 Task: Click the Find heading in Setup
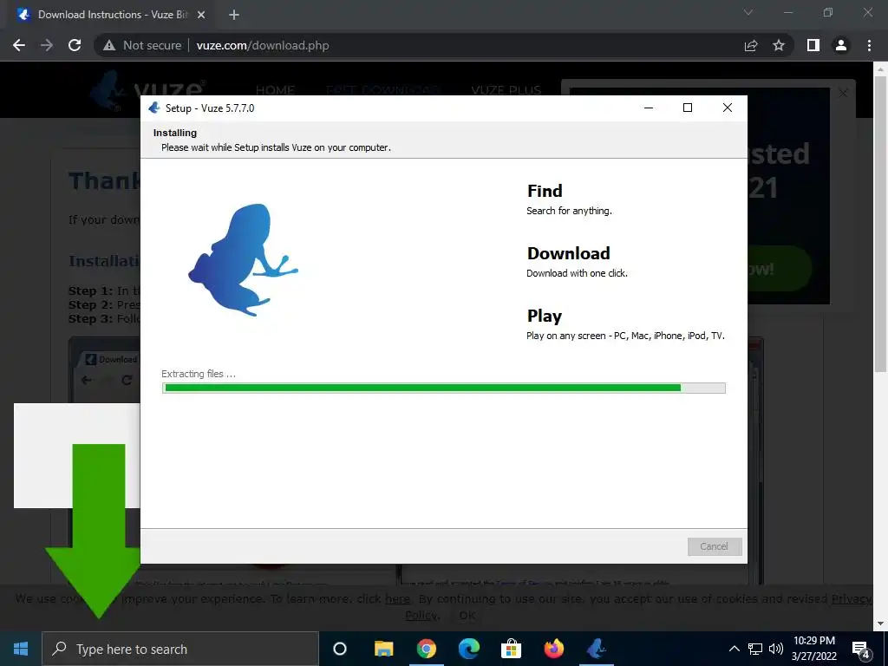tap(545, 191)
